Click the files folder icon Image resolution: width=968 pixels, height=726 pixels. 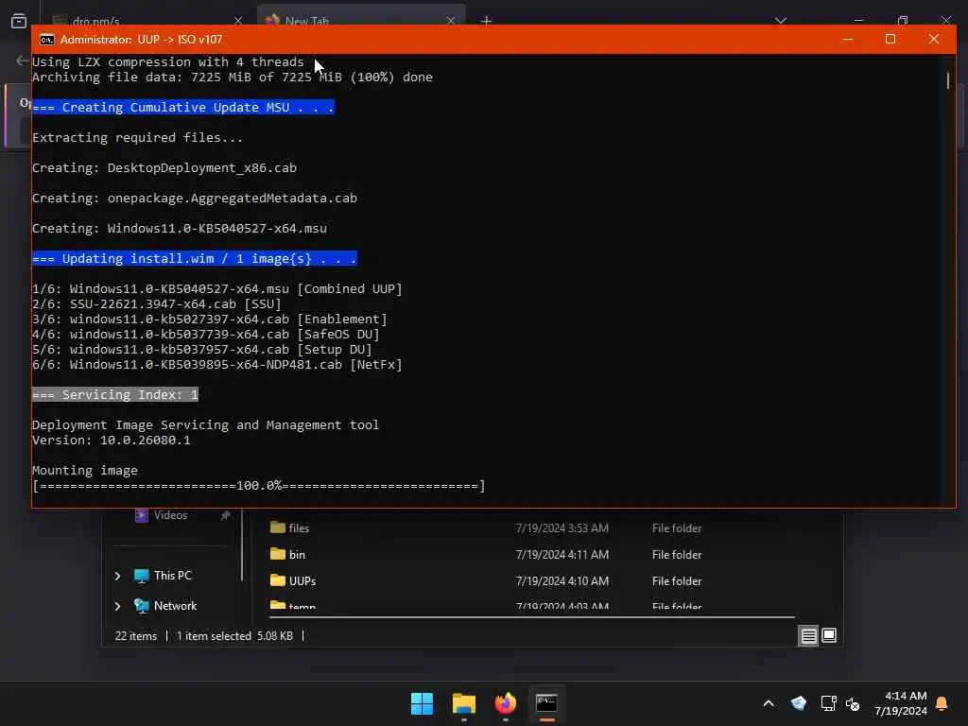(x=278, y=527)
